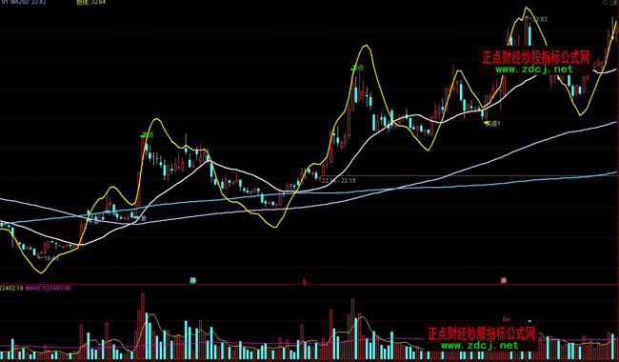Click the red Chinese watermark title over the price chart
This screenshot has width=619, height=362.
point(536,57)
